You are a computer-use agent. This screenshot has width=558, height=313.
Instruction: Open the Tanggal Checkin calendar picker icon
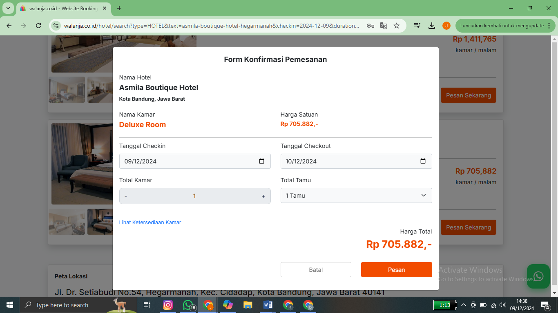coord(262,161)
